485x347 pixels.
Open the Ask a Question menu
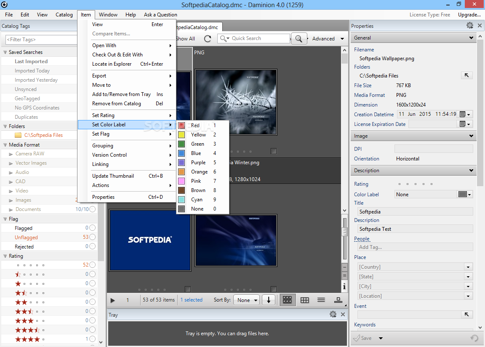pos(160,15)
